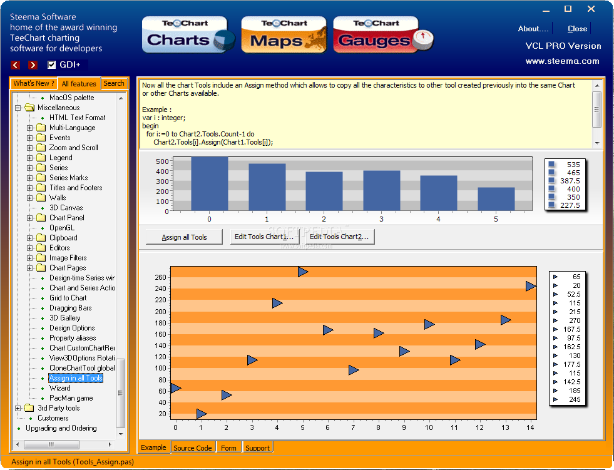Open the TeeChart Charts banner

click(188, 34)
